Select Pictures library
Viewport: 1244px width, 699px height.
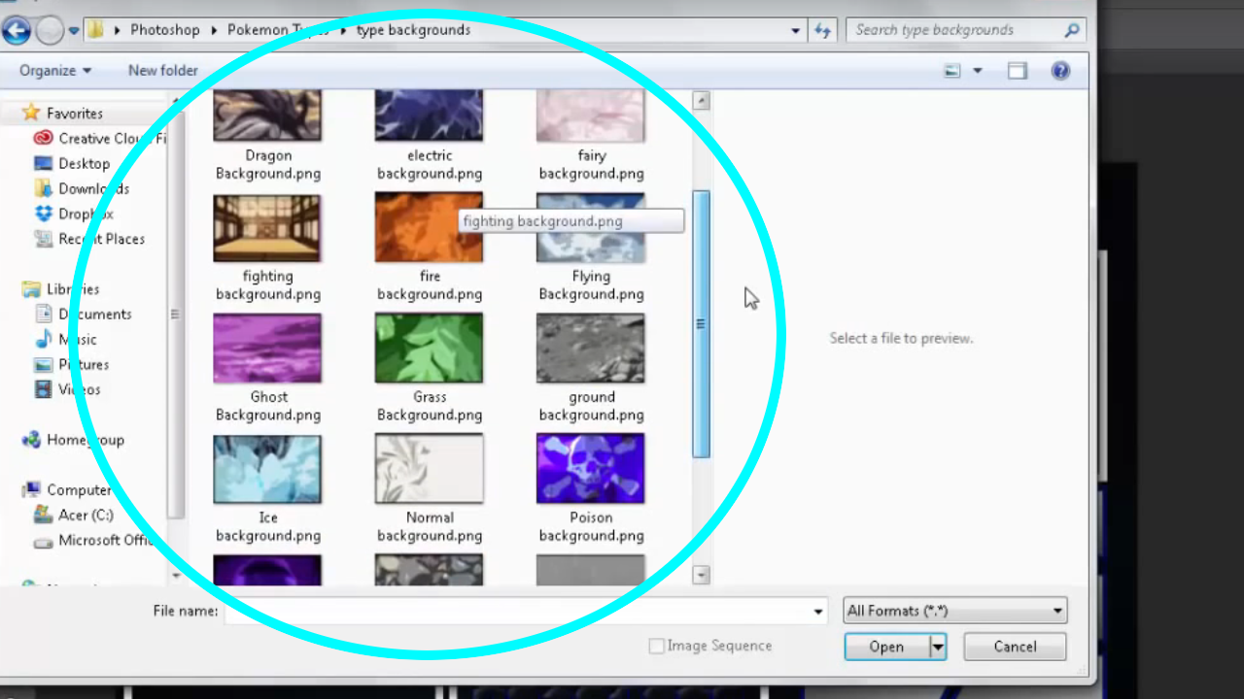pos(72,365)
